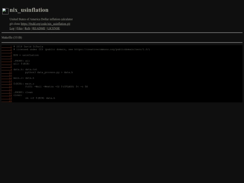Screen dimensions: 244x183
Task: Jump to line number 19
Action: (7, 98)
